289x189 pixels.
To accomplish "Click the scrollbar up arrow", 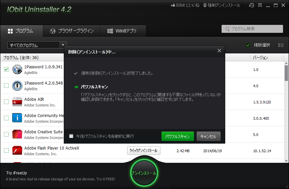I will (x=286, y=63).
